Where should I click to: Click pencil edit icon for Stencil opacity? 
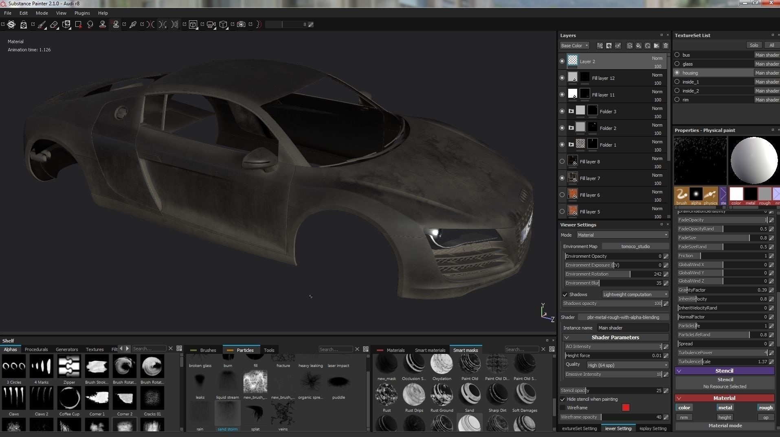pos(666,391)
